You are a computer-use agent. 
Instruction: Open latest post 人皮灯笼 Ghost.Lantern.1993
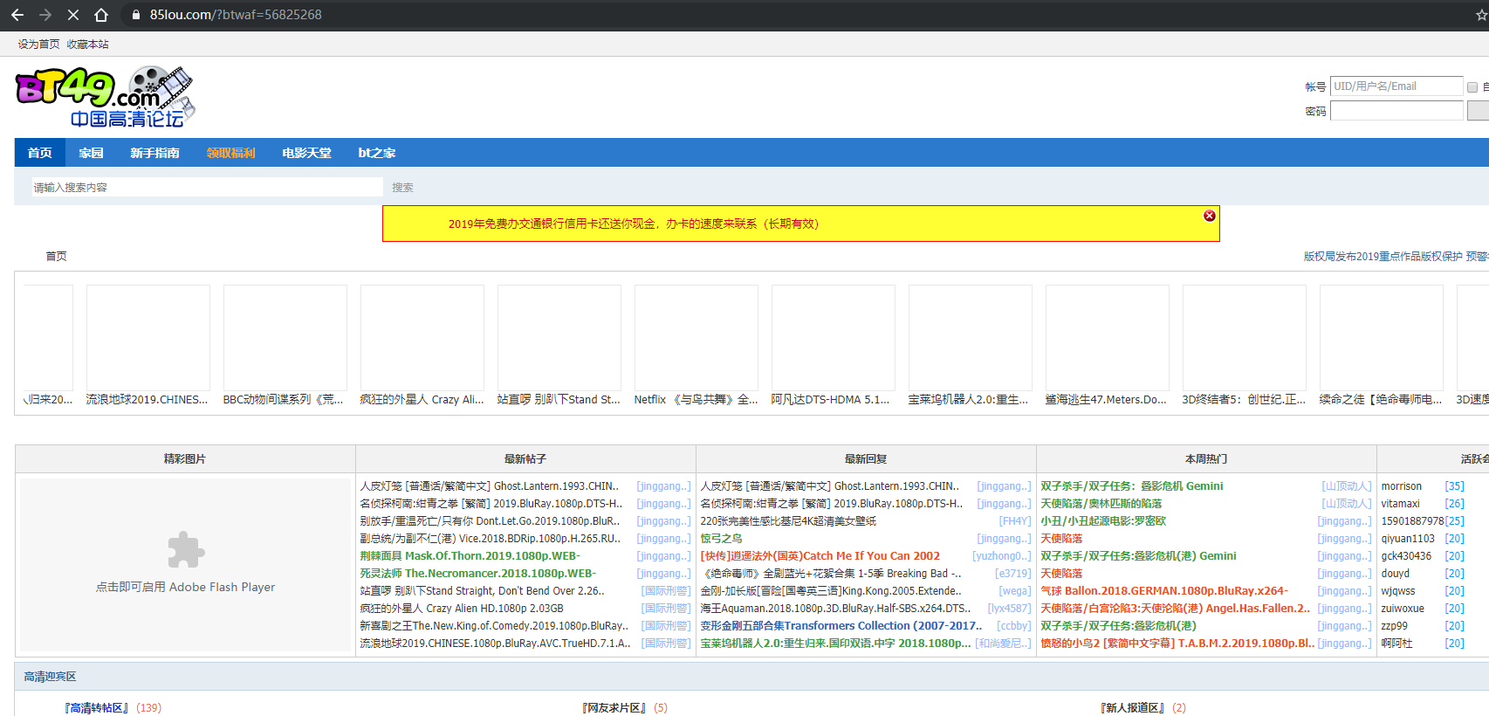490,486
